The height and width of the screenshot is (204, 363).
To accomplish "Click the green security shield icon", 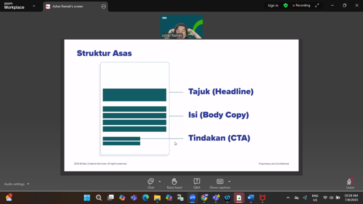I will [285, 6].
